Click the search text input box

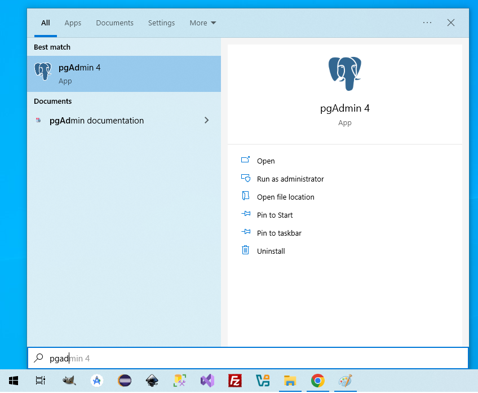click(248, 358)
